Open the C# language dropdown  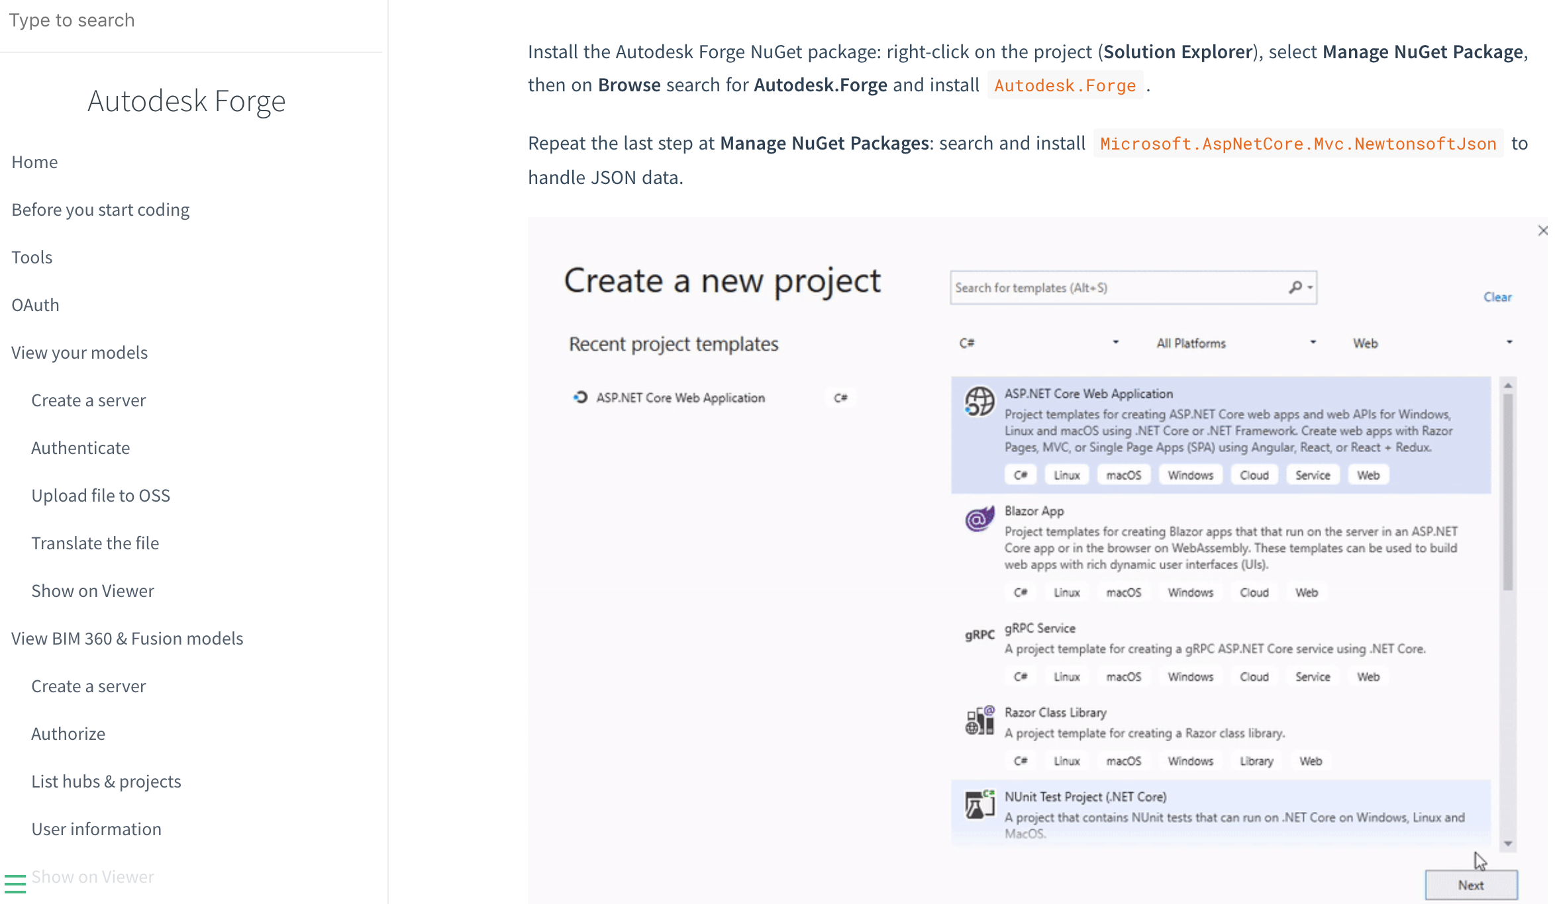[x=1038, y=343]
